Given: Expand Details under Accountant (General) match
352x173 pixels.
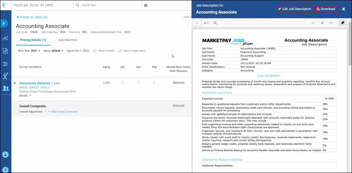Looking at the screenshot, I should click(25, 96).
